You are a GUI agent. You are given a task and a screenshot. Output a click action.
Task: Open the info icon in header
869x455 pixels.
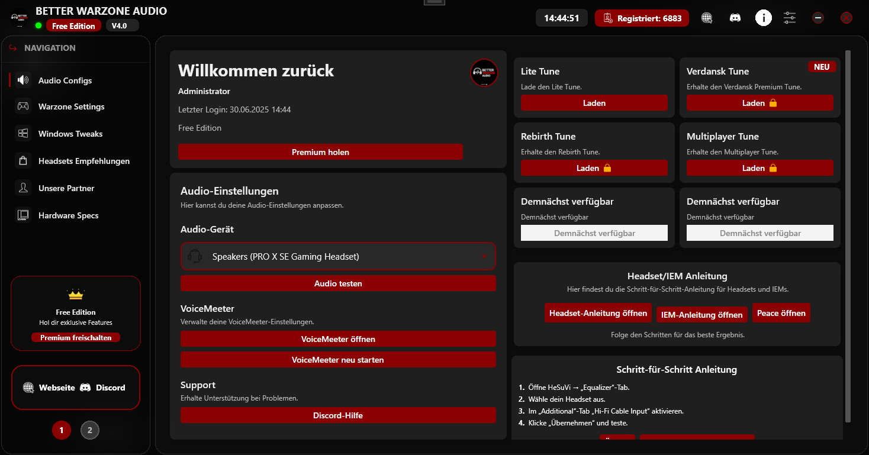[x=764, y=18]
